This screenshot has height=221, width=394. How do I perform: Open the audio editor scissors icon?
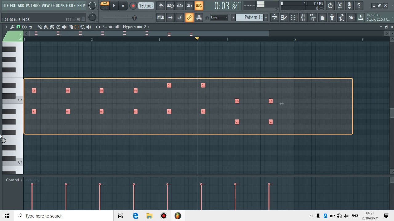point(340,6)
